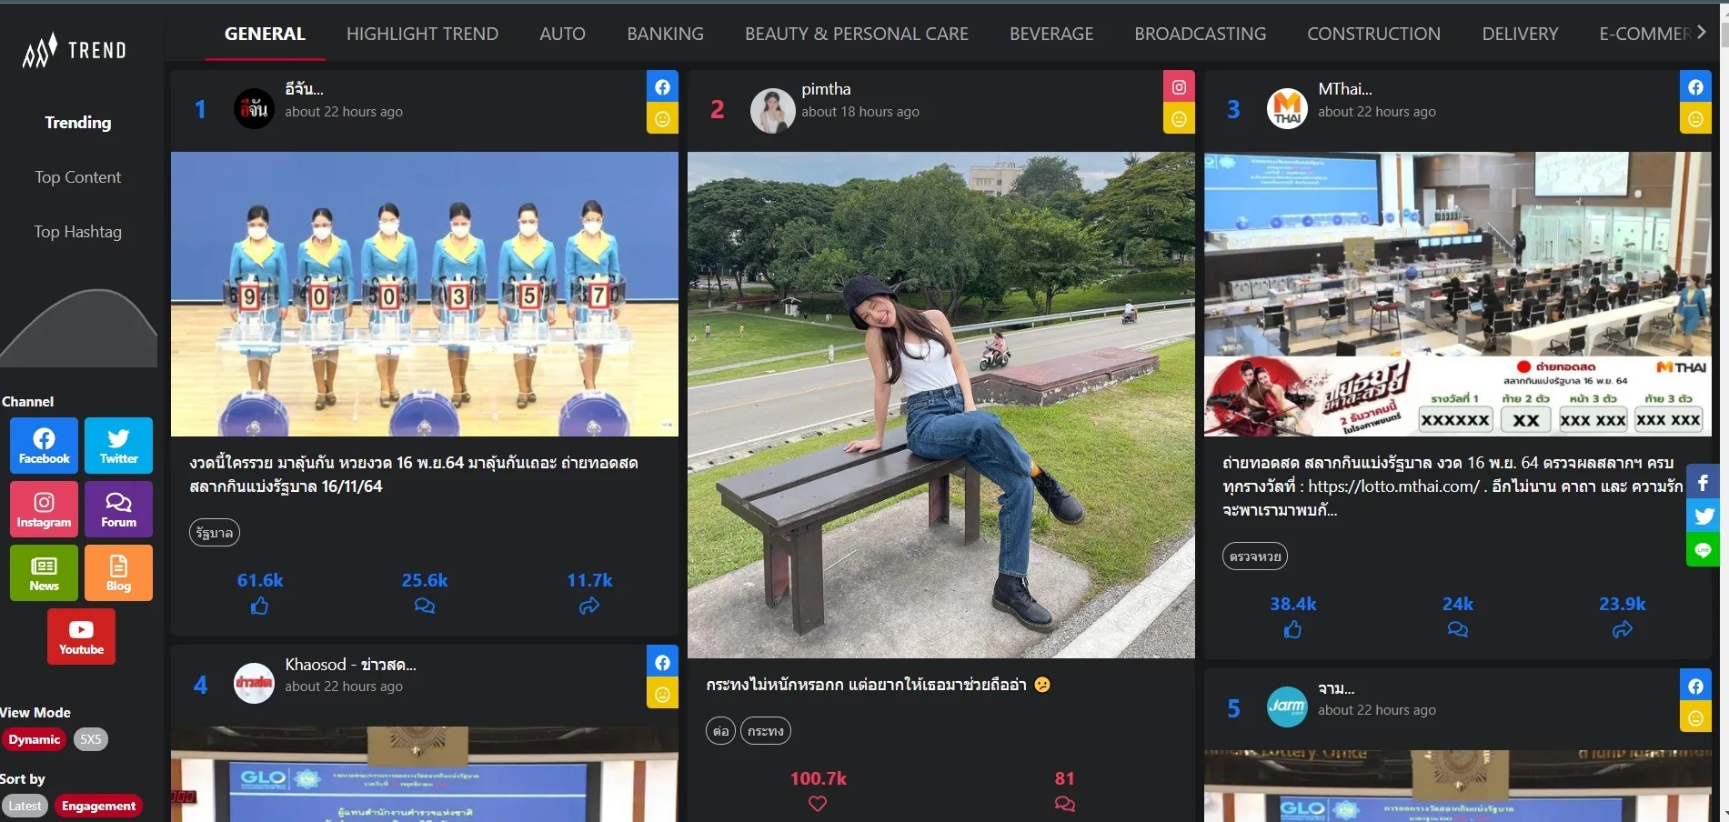Filter by the Twitter channel
This screenshot has height=822, width=1729.
pyautogui.click(x=118, y=446)
